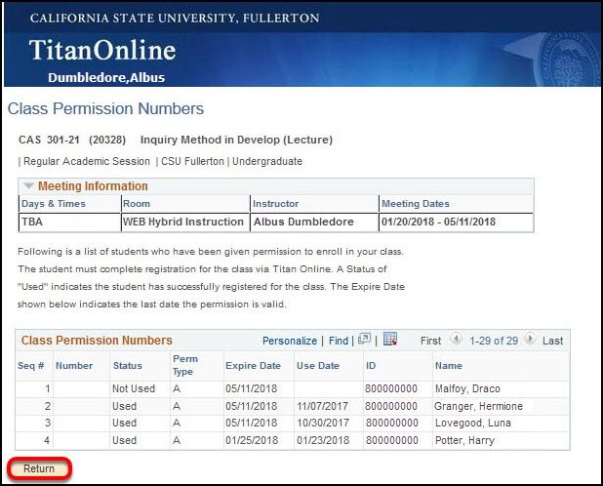The height and width of the screenshot is (486, 603).
Task: Select the name Malfoy, Draco
Action: point(467,388)
